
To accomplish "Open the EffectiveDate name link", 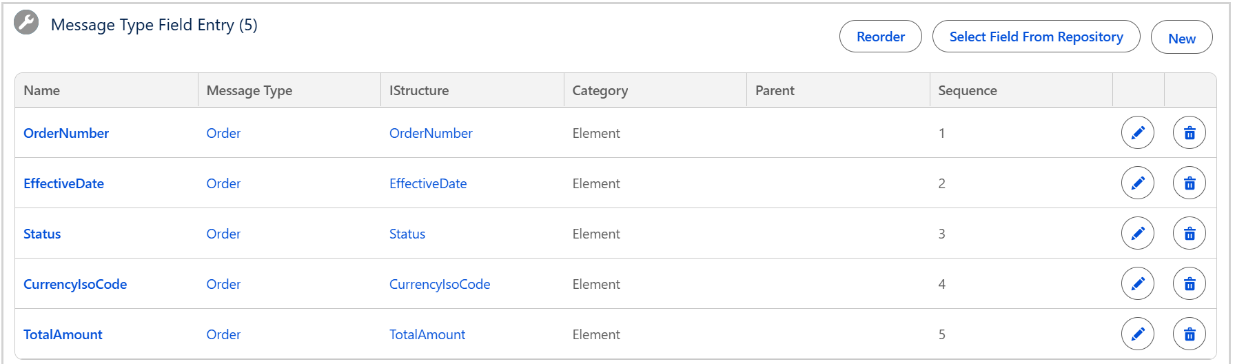I will point(63,183).
